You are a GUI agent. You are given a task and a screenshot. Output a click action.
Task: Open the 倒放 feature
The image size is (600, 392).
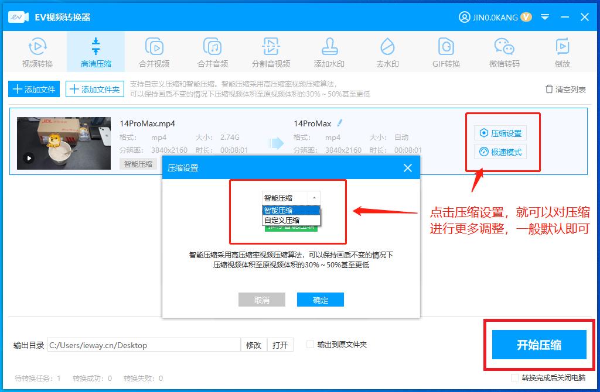pos(562,51)
